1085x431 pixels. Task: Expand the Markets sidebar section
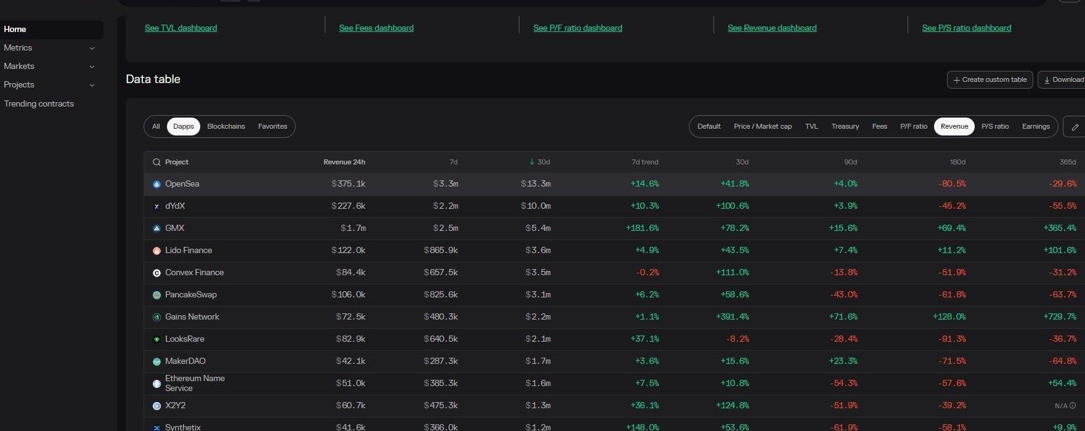92,66
